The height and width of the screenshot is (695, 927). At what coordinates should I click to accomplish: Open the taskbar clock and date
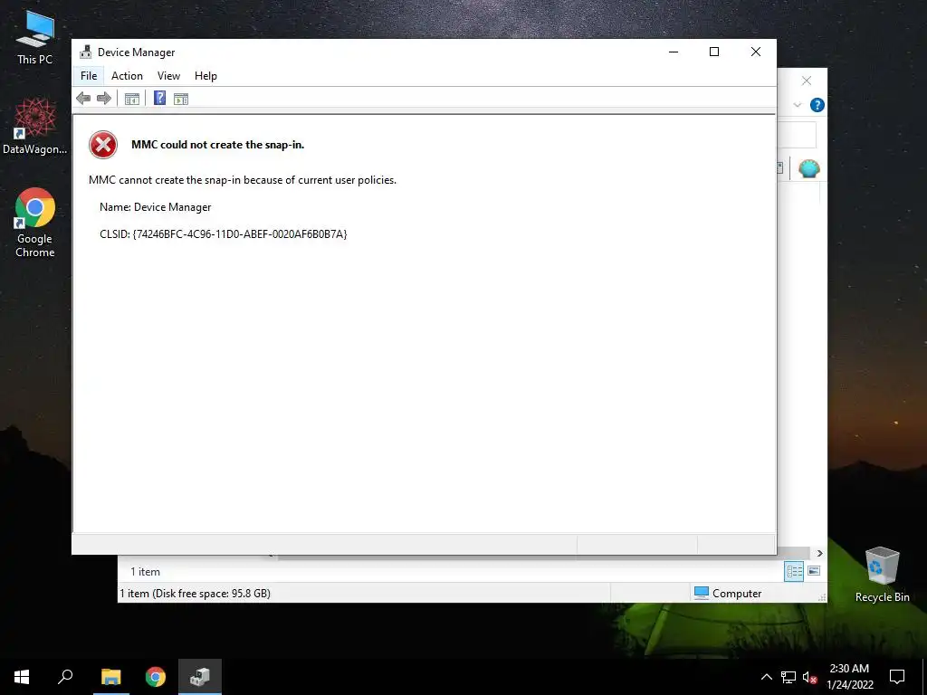point(849,677)
